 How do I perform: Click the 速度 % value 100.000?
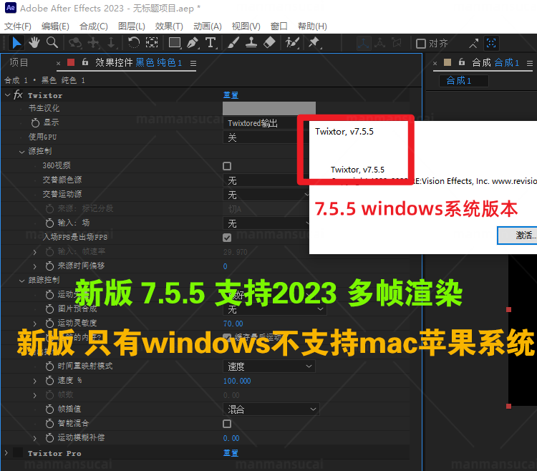pyautogui.click(x=237, y=381)
